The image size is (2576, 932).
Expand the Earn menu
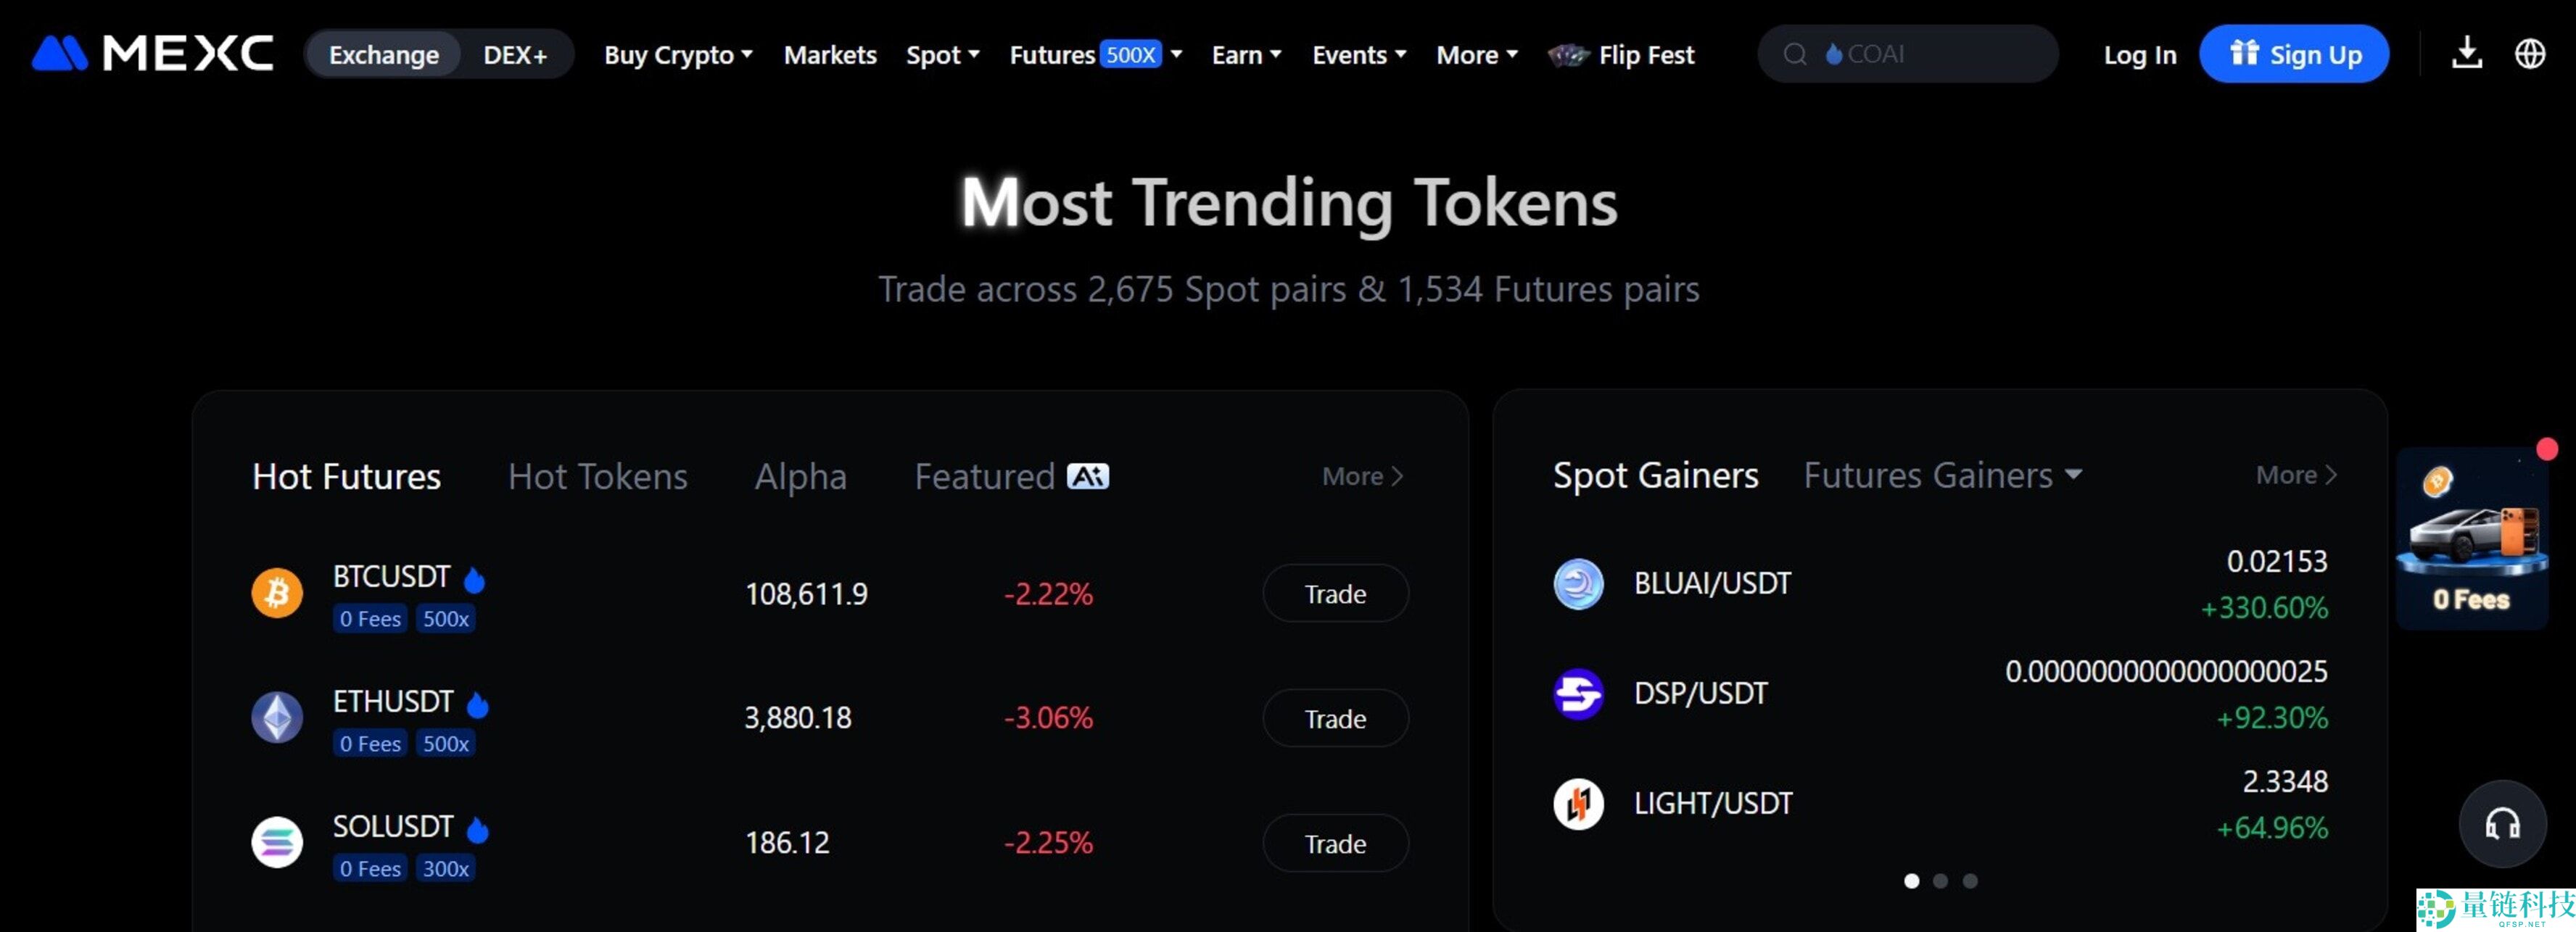[x=1245, y=55]
